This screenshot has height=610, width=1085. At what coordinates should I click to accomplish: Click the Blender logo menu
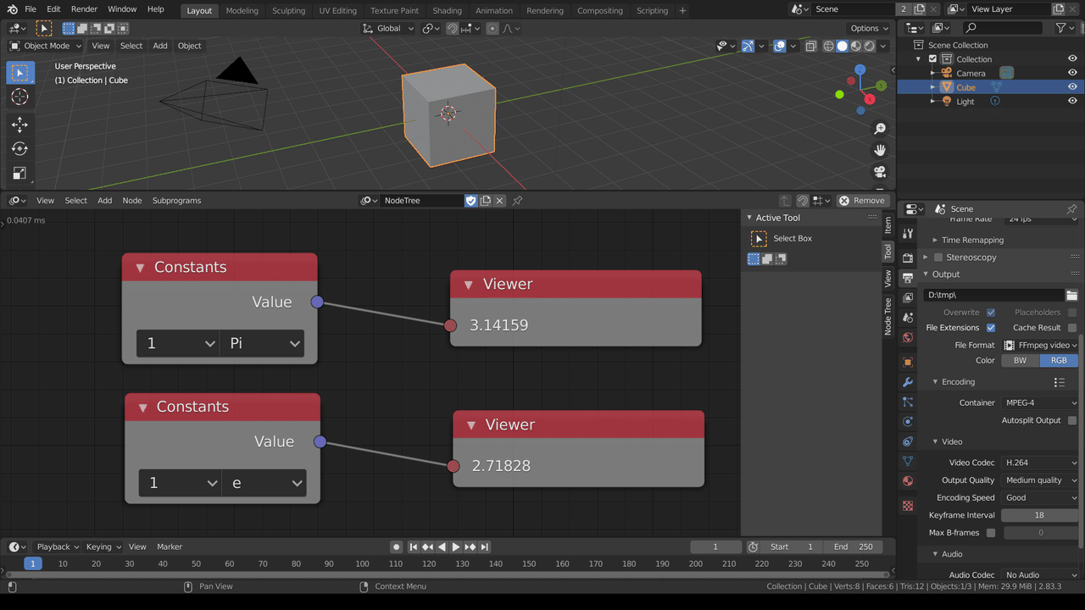(x=12, y=9)
